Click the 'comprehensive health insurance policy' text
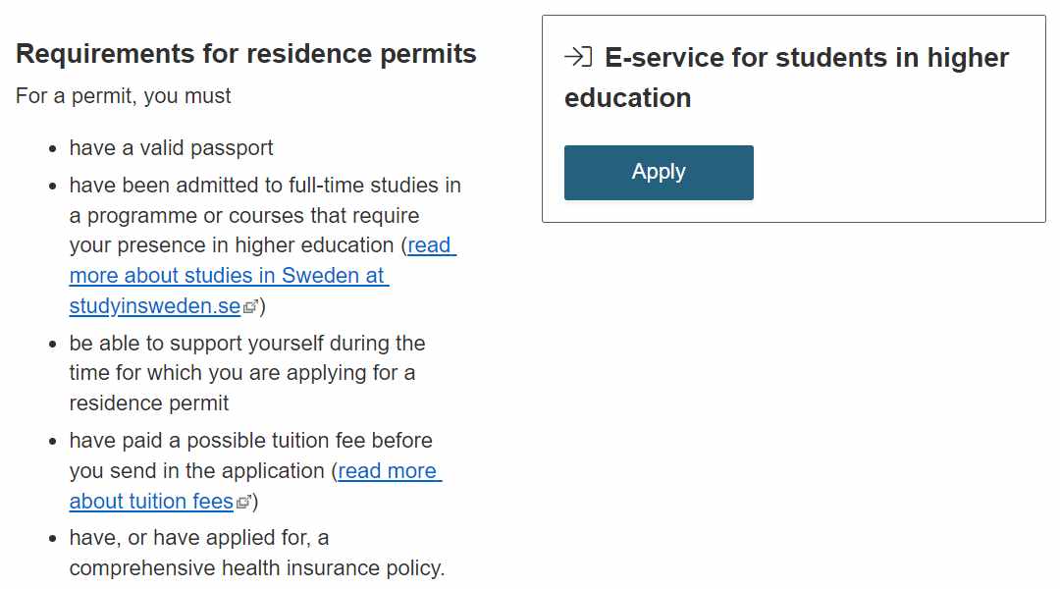This screenshot has height=589, width=1060. click(x=257, y=568)
